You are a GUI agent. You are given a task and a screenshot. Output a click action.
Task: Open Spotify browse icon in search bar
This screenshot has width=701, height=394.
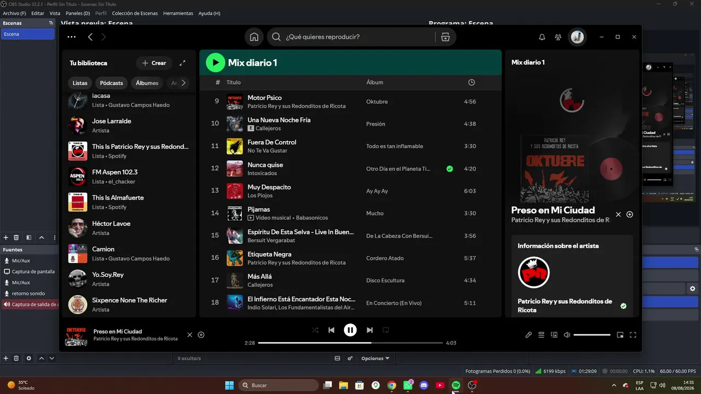445,37
